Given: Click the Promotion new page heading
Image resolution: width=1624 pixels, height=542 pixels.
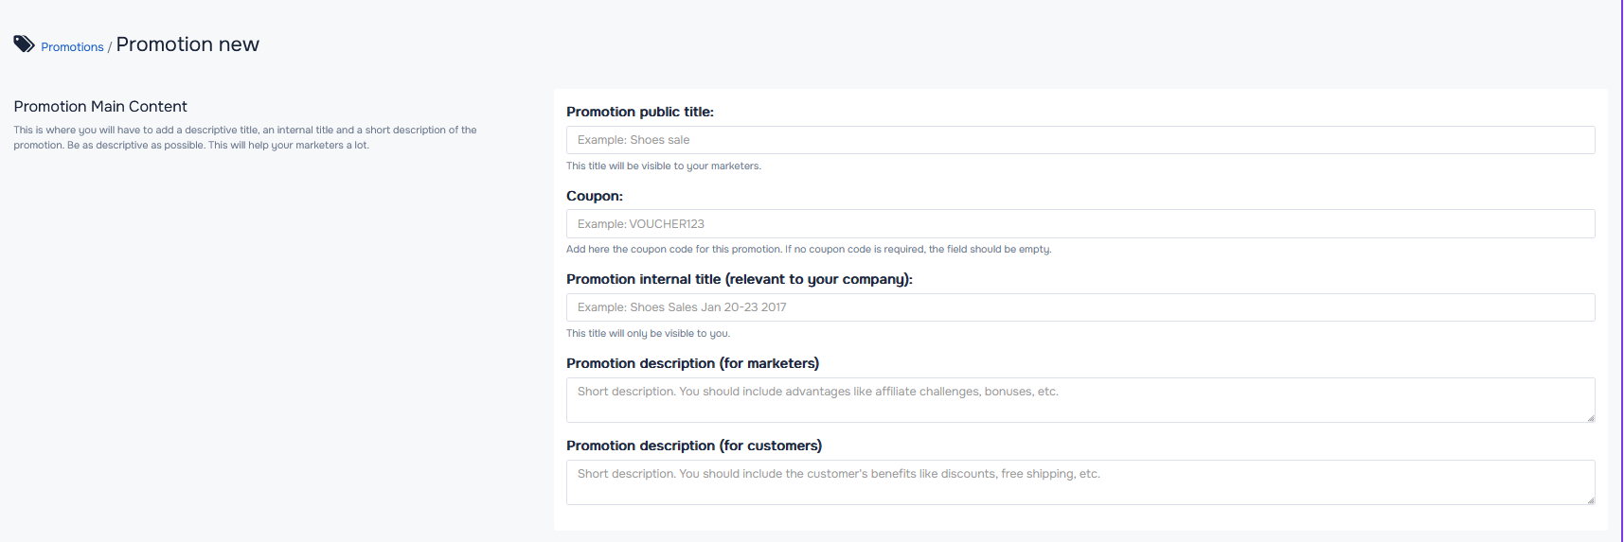Looking at the screenshot, I should point(187,44).
